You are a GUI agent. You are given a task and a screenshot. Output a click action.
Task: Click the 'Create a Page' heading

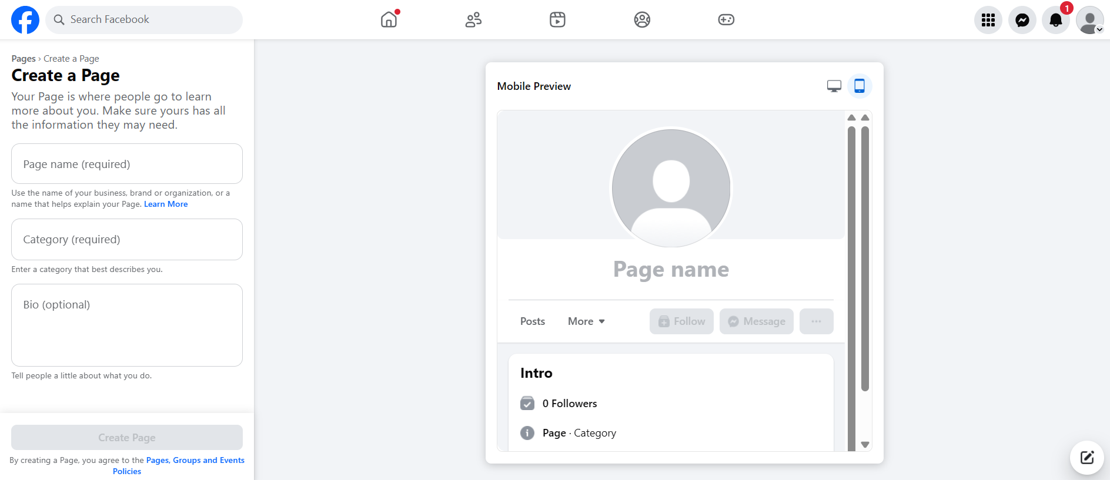tap(66, 76)
